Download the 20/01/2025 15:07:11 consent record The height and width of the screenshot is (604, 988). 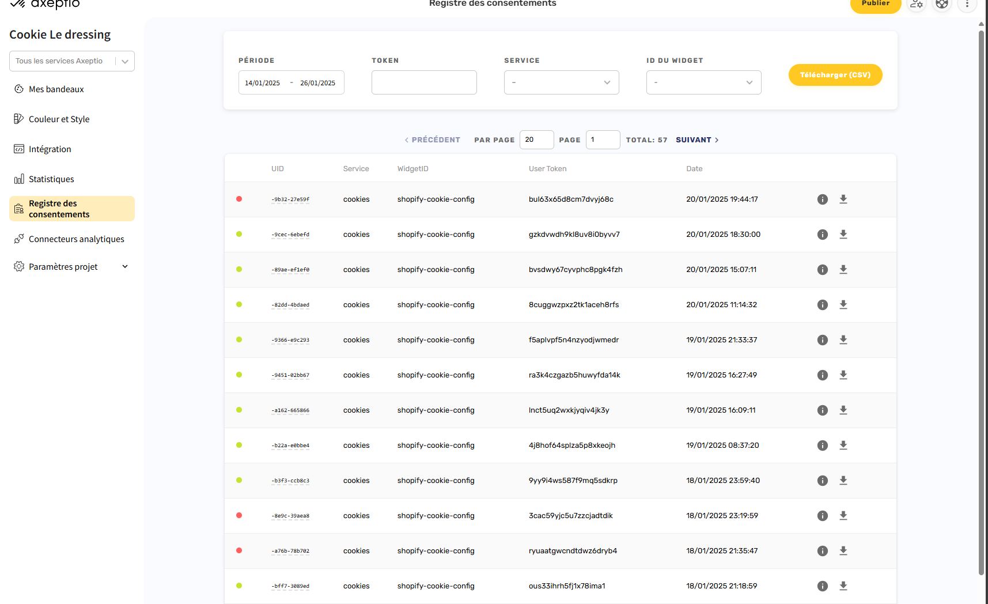coord(843,270)
